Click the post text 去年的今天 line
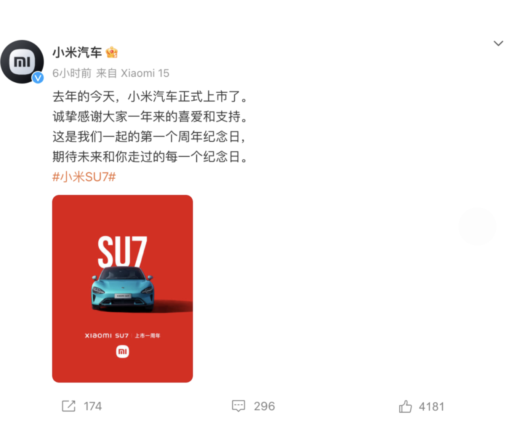 click(x=150, y=96)
